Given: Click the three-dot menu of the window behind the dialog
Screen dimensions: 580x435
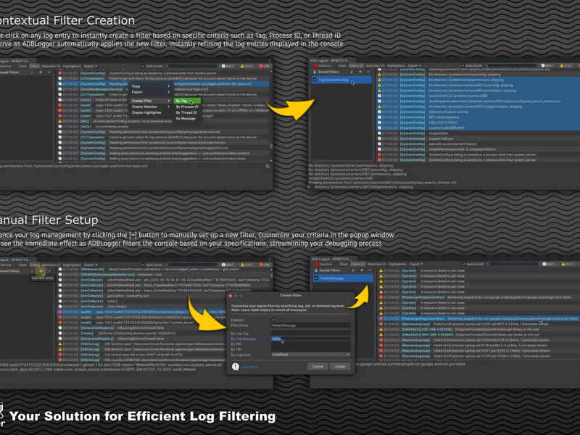Looking at the screenshot, I should (x=269, y=260).
